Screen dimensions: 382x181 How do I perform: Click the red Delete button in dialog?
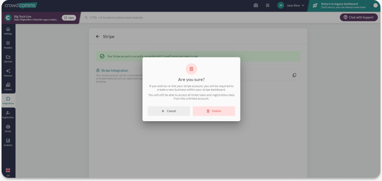[x=213, y=111]
